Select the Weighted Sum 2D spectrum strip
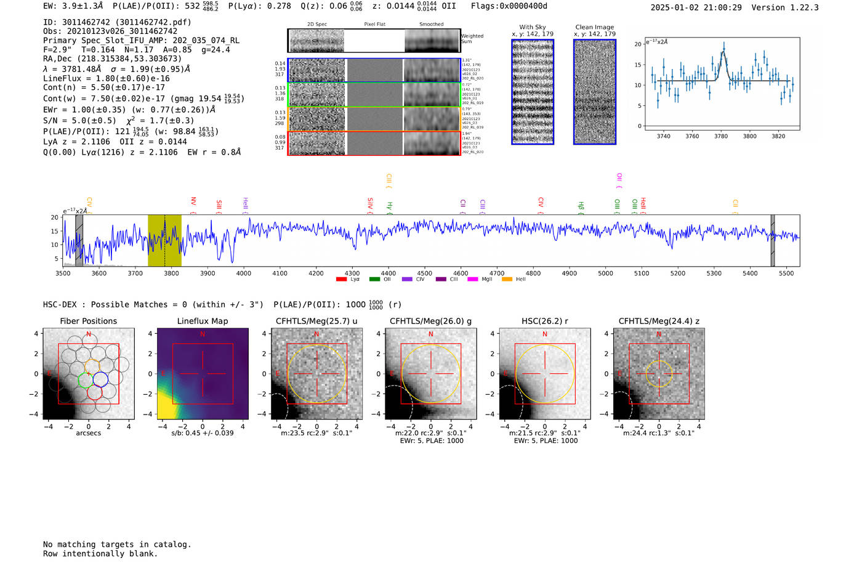Image resolution: width=862 pixels, height=587 pixels. click(x=374, y=41)
